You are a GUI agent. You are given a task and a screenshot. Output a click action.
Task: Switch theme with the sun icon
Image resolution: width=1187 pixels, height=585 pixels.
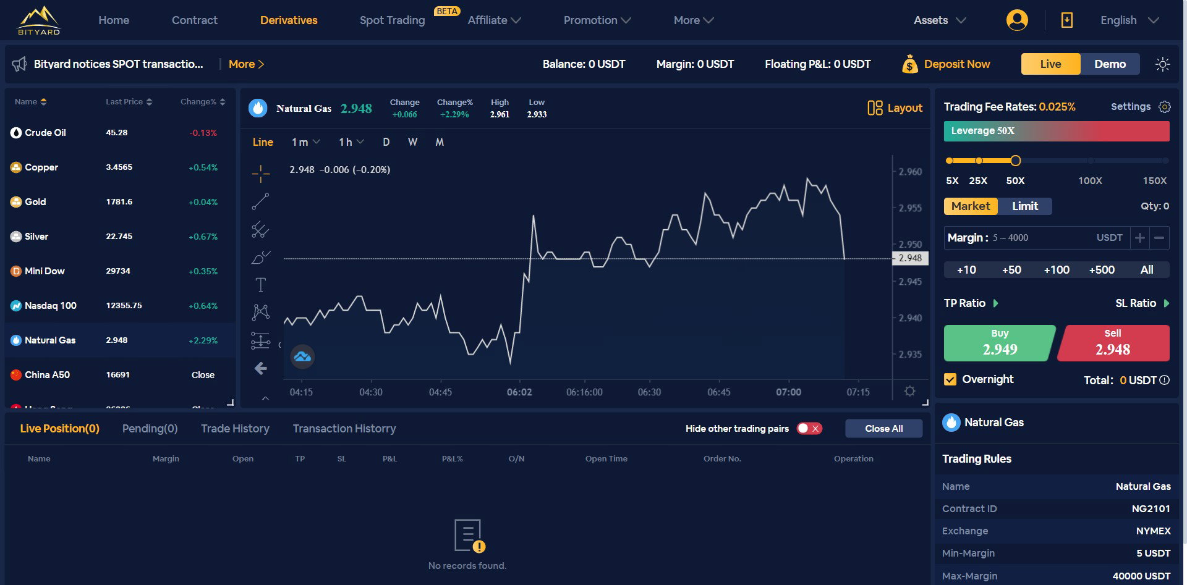(1162, 64)
